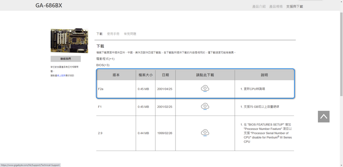Open the 支援與下載 tab
The image size is (343, 167).
point(294,7)
